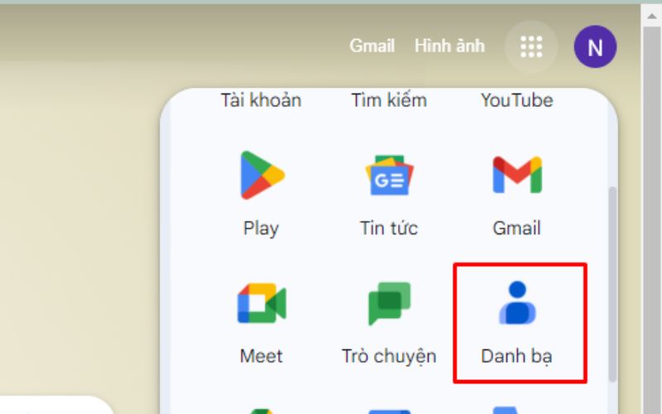662x414 pixels.
Task: Open the account avatar labeled N
Action: pyautogui.click(x=595, y=46)
